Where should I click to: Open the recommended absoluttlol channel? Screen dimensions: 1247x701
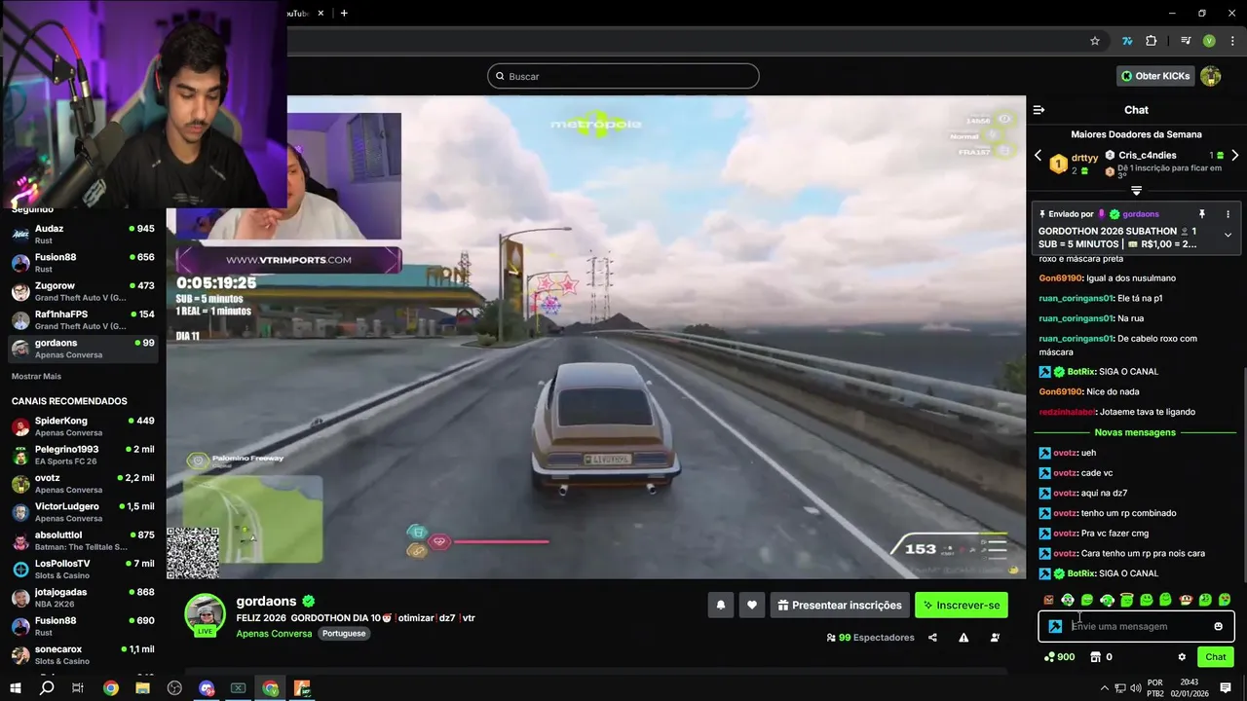coord(83,540)
